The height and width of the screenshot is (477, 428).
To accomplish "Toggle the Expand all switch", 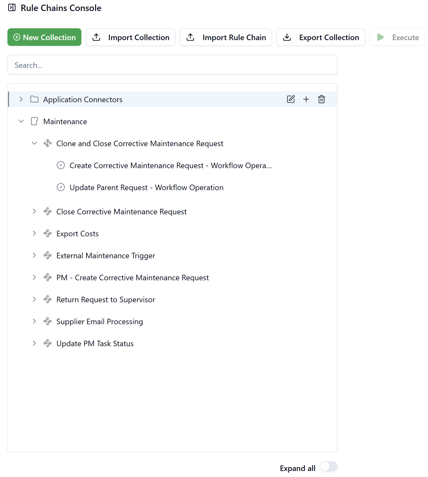I will pos(329,467).
